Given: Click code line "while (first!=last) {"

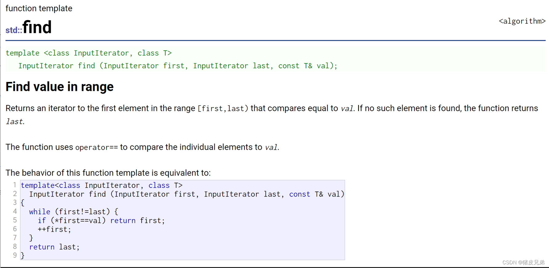Looking at the screenshot, I should point(74,212).
